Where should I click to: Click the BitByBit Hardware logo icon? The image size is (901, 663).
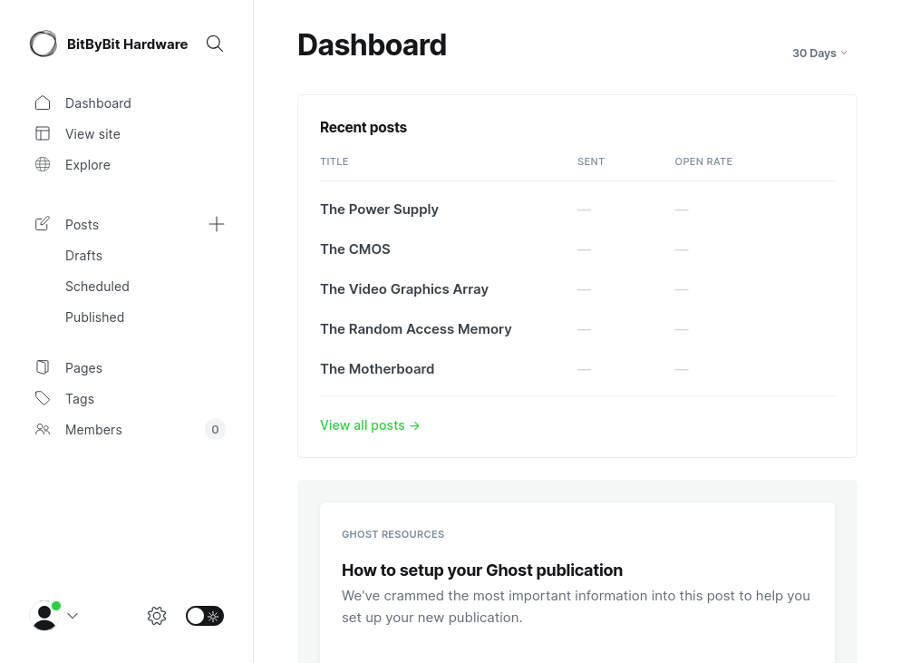click(44, 44)
